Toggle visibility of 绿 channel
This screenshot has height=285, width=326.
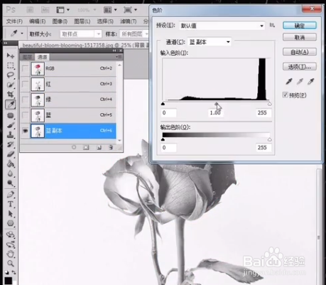(26, 100)
